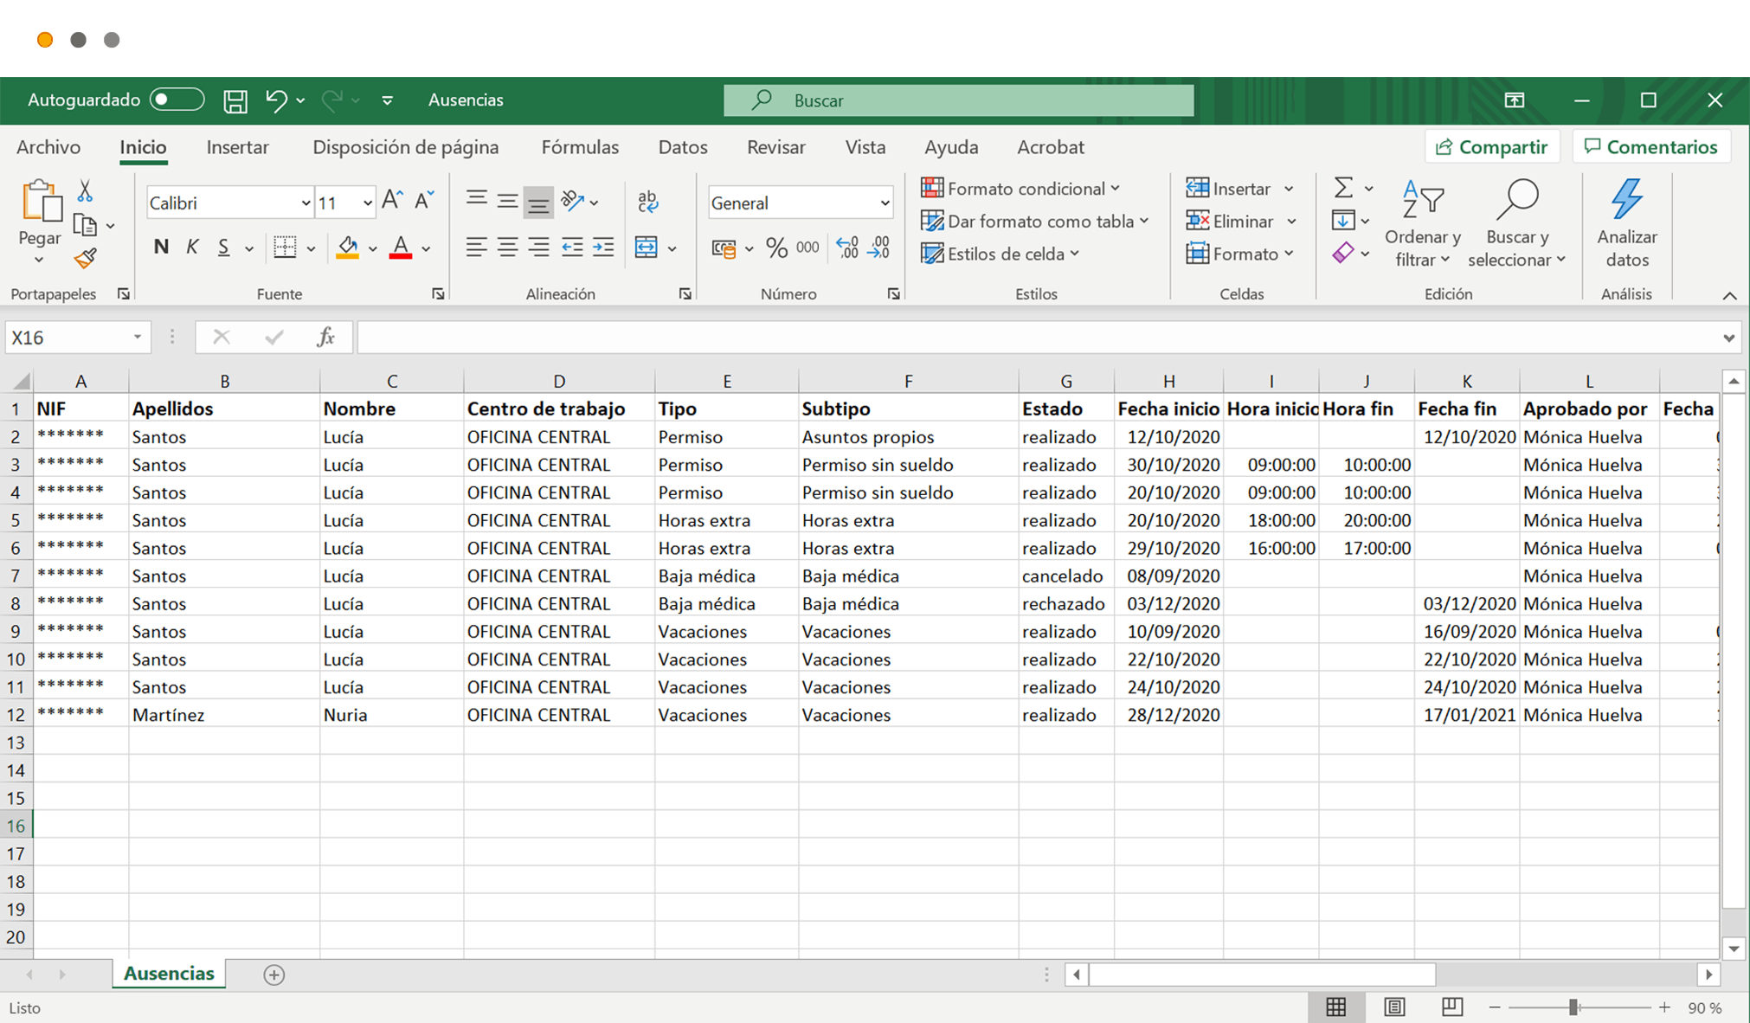Viewport: 1750px width, 1023px height.
Task: Open the Calibri font name dropdown
Action: (305, 203)
